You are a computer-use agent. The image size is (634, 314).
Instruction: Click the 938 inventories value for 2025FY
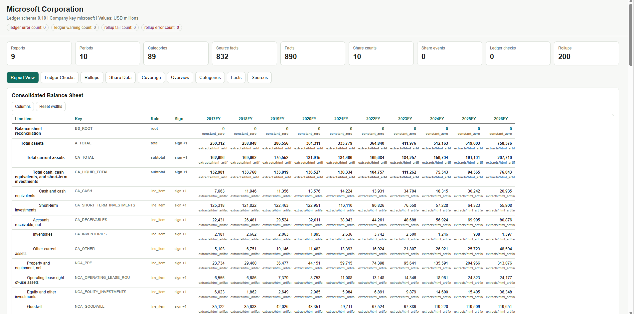[x=477, y=234]
